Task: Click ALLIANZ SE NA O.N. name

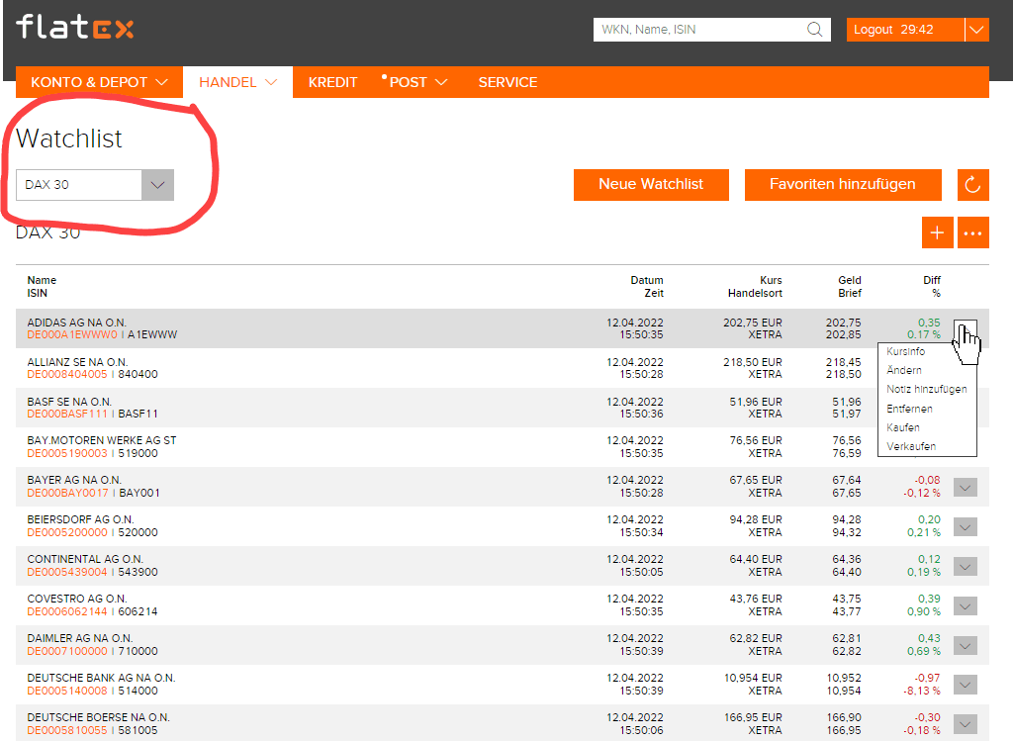Action: pyautogui.click(x=77, y=362)
